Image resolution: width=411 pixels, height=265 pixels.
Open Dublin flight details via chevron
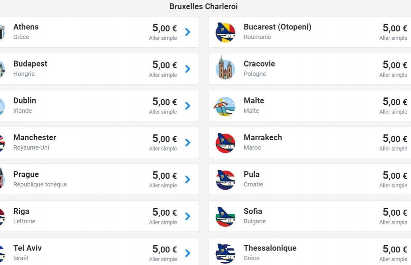point(188,106)
